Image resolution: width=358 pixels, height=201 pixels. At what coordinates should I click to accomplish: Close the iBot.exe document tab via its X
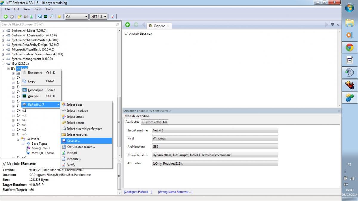(x=168, y=26)
